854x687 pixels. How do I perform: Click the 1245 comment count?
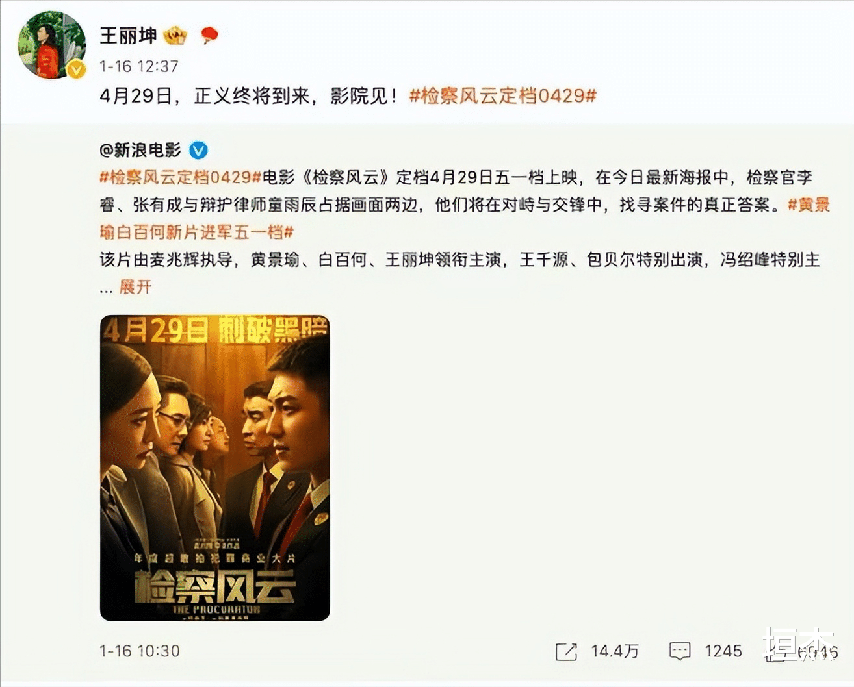723,651
